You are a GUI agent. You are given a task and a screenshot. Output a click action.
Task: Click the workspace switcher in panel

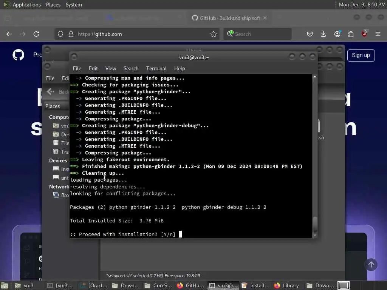[x=344, y=285]
